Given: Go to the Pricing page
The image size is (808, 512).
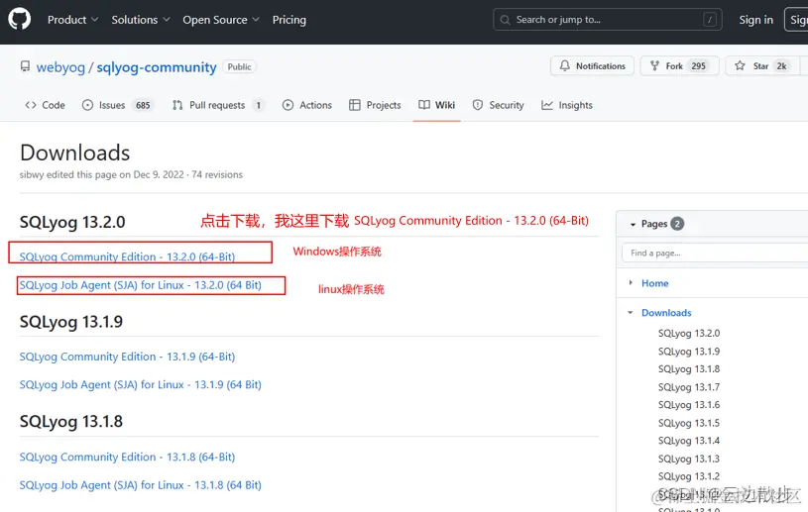Looking at the screenshot, I should [289, 20].
